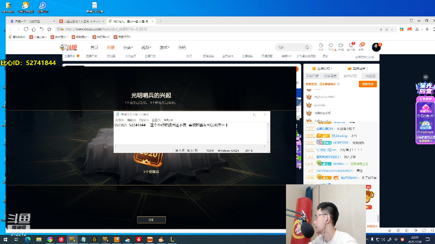
Task: Open the colorful grid extension icon in the browser toolbar
Action: pyautogui.click(x=401, y=29)
